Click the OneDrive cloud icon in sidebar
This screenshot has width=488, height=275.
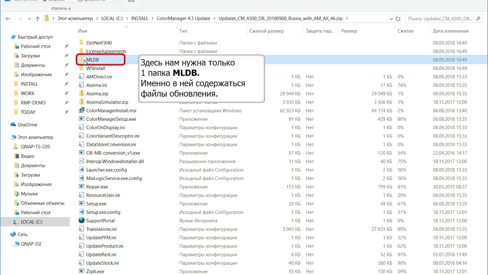point(13,125)
